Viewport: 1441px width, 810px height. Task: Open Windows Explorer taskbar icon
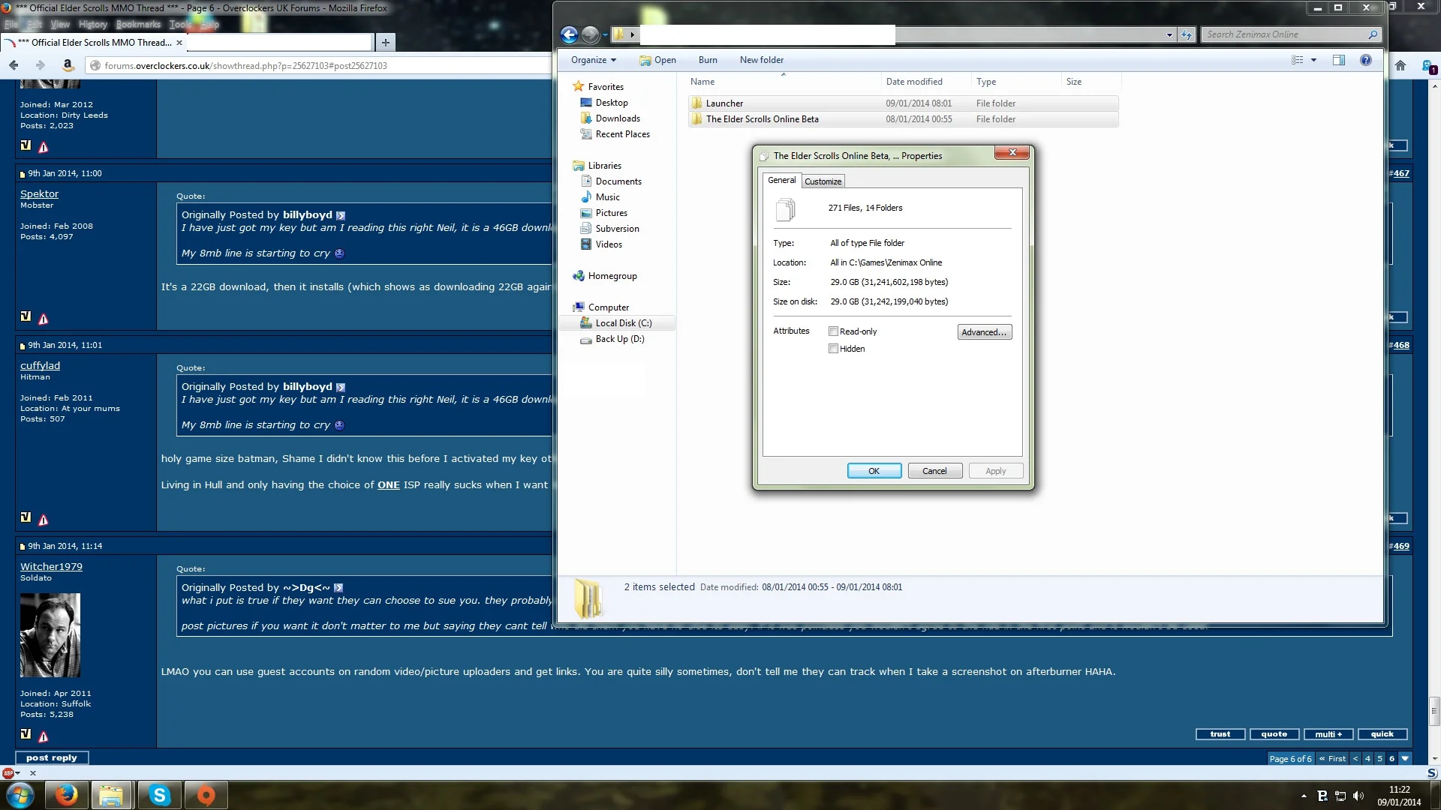(112, 795)
